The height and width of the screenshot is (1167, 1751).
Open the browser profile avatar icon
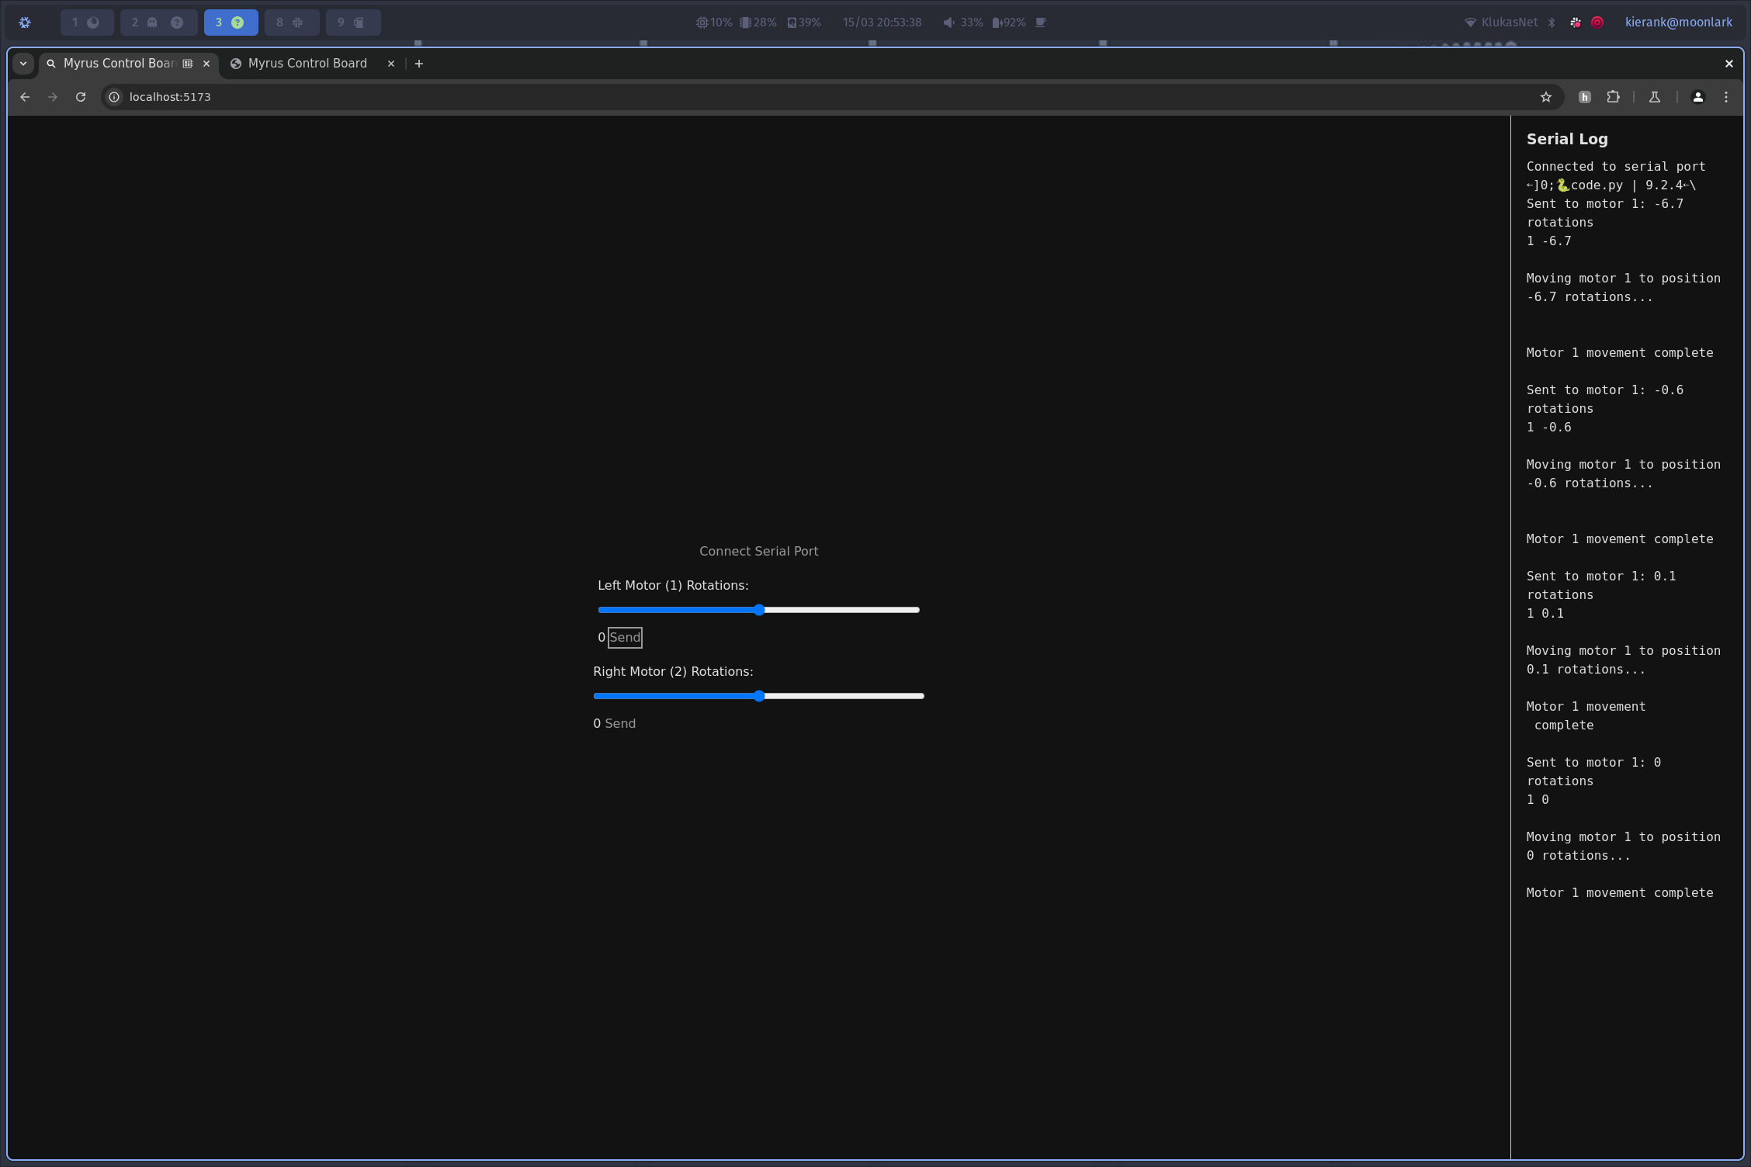(1697, 97)
